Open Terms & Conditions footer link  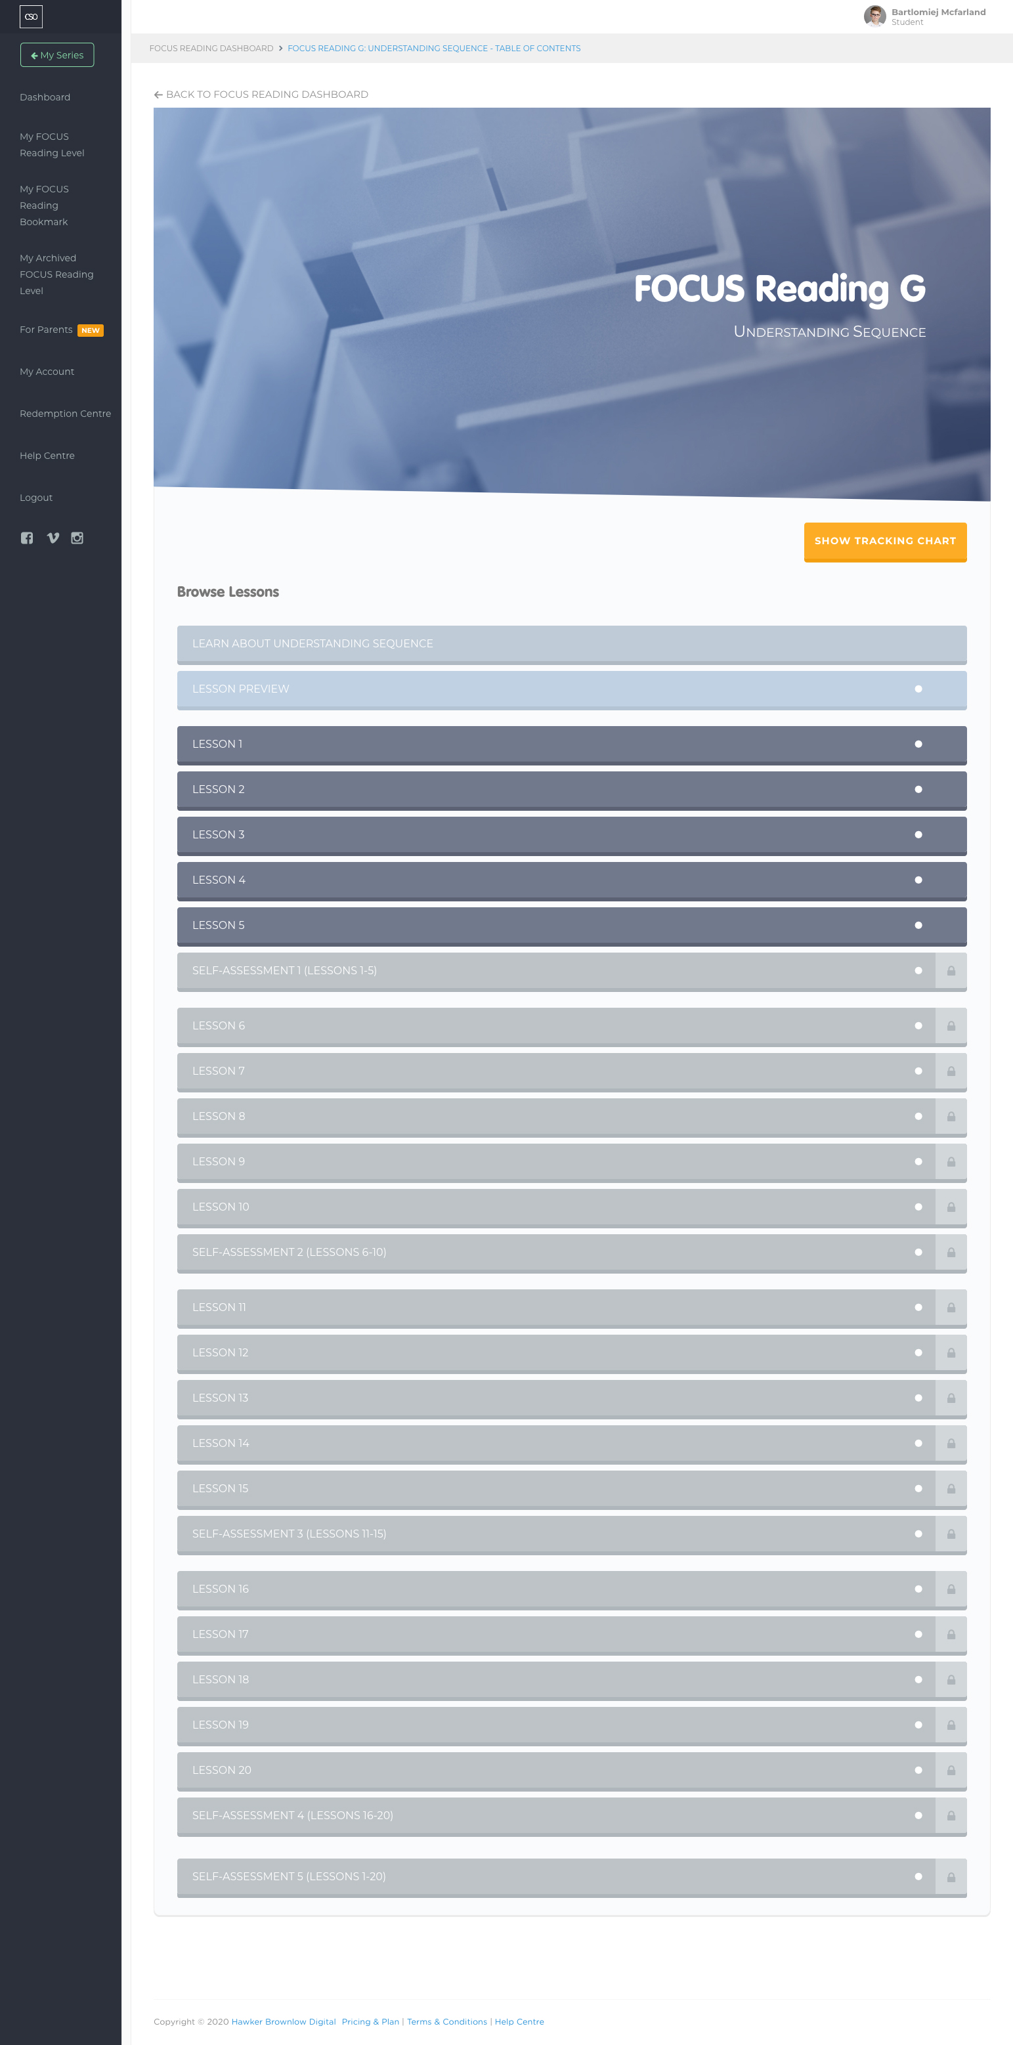(x=447, y=2022)
